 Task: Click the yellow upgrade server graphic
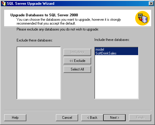pos(142,18)
